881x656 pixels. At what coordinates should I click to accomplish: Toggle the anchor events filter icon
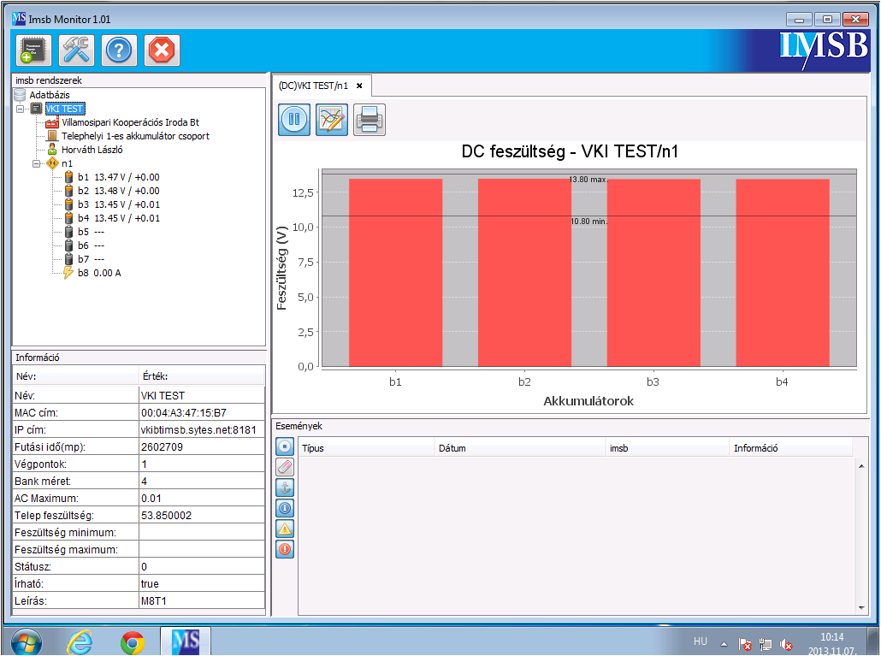tap(285, 488)
